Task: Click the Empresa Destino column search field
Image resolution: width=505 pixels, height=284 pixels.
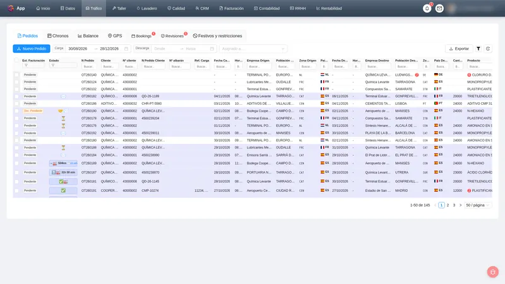Action: pyautogui.click(x=377, y=66)
